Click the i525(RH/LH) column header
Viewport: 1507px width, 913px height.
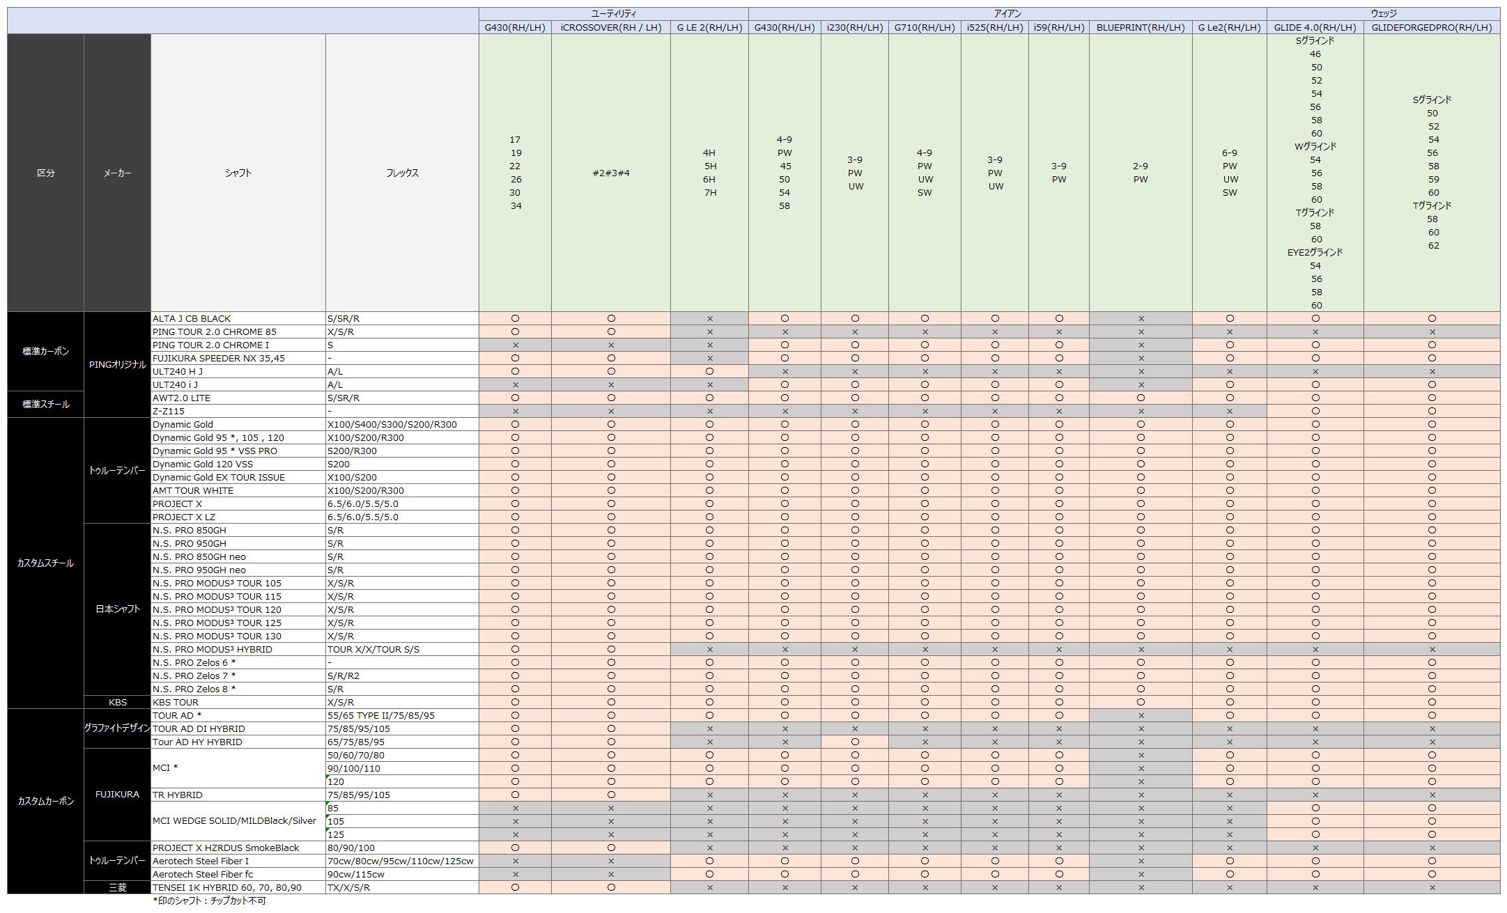(x=995, y=28)
